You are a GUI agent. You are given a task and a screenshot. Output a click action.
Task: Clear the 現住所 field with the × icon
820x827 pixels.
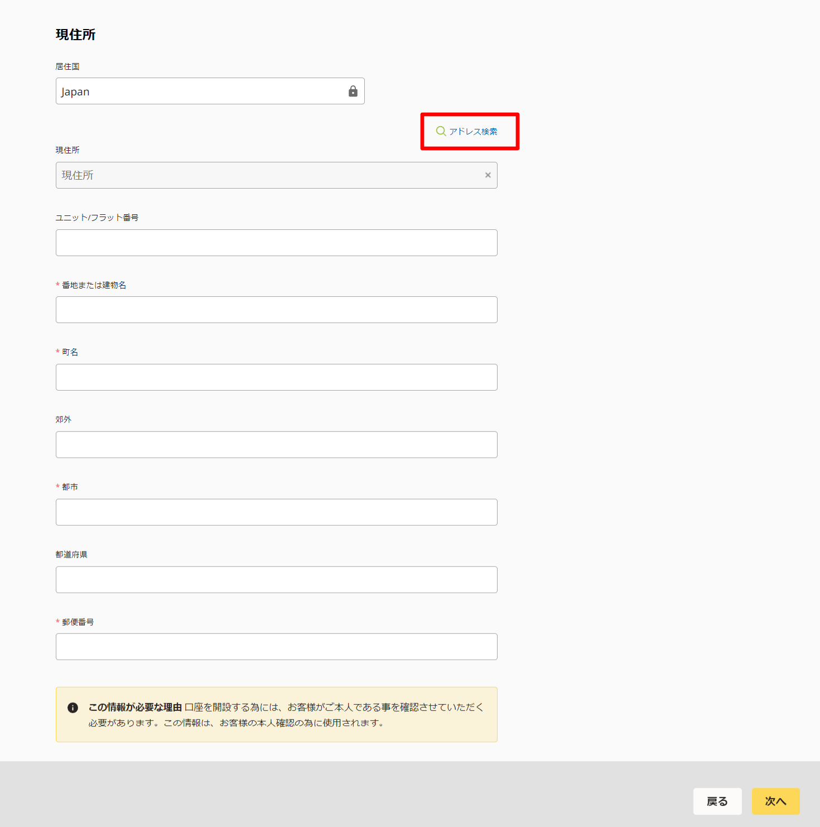click(488, 175)
